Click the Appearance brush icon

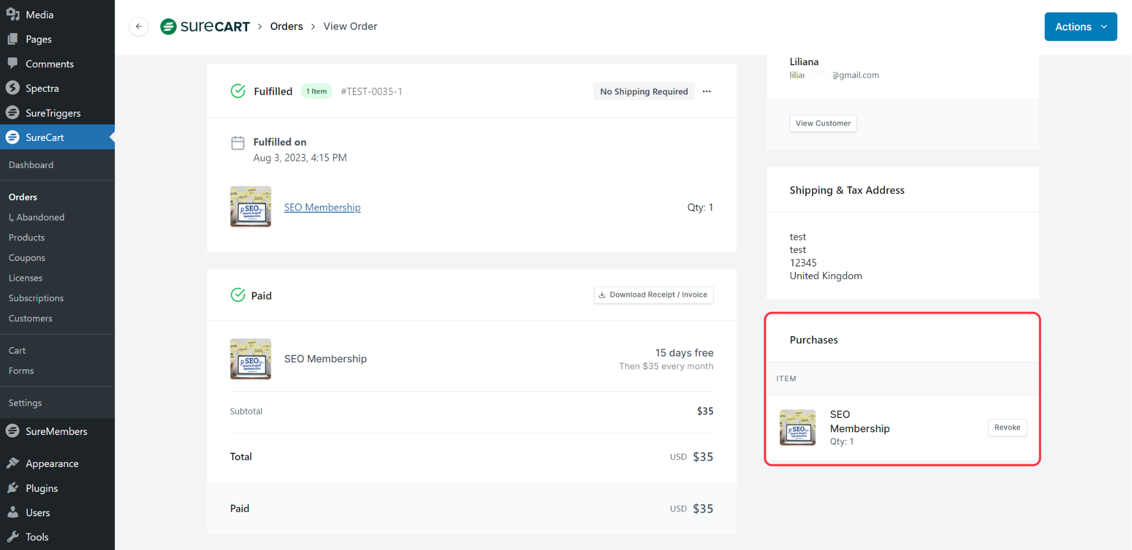tap(13, 463)
